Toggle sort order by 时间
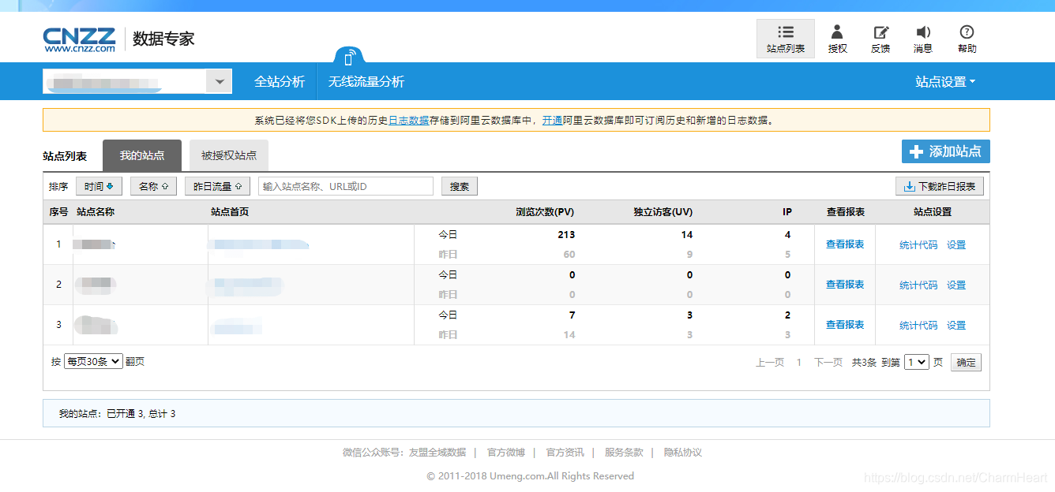 click(x=98, y=185)
